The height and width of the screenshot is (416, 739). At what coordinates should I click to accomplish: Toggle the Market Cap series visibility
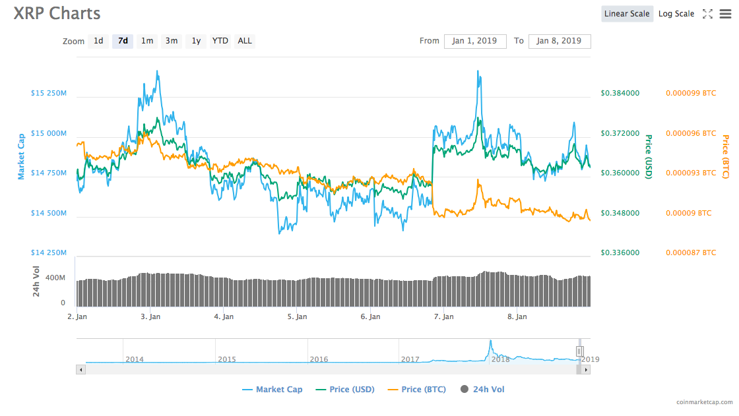pyautogui.click(x=273, y=389)
